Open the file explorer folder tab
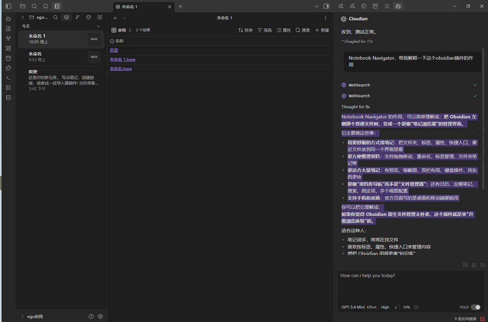This screenshot has width=488, height=322. click(x=23, y=6)
